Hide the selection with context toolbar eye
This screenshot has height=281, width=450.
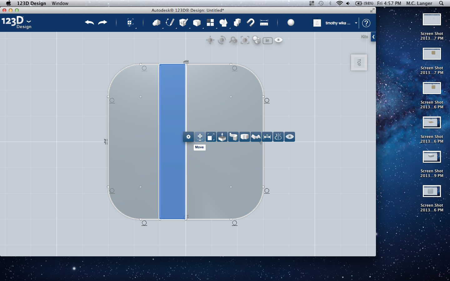(x=290, y=137)
